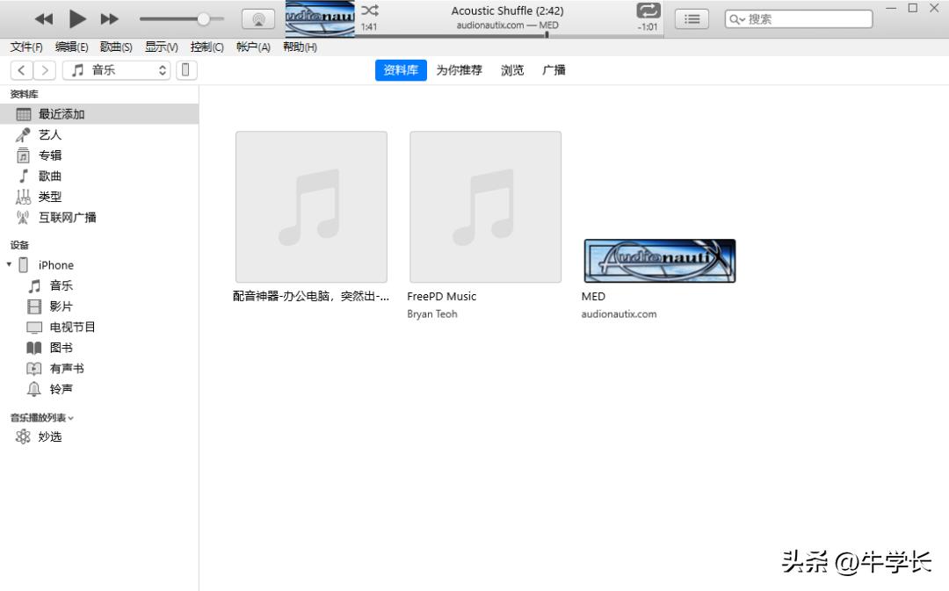Click the iPhone device icon beside media selector
Image resolution: width=949 pixels, height=591 pixels.
(x=186, y=70)
